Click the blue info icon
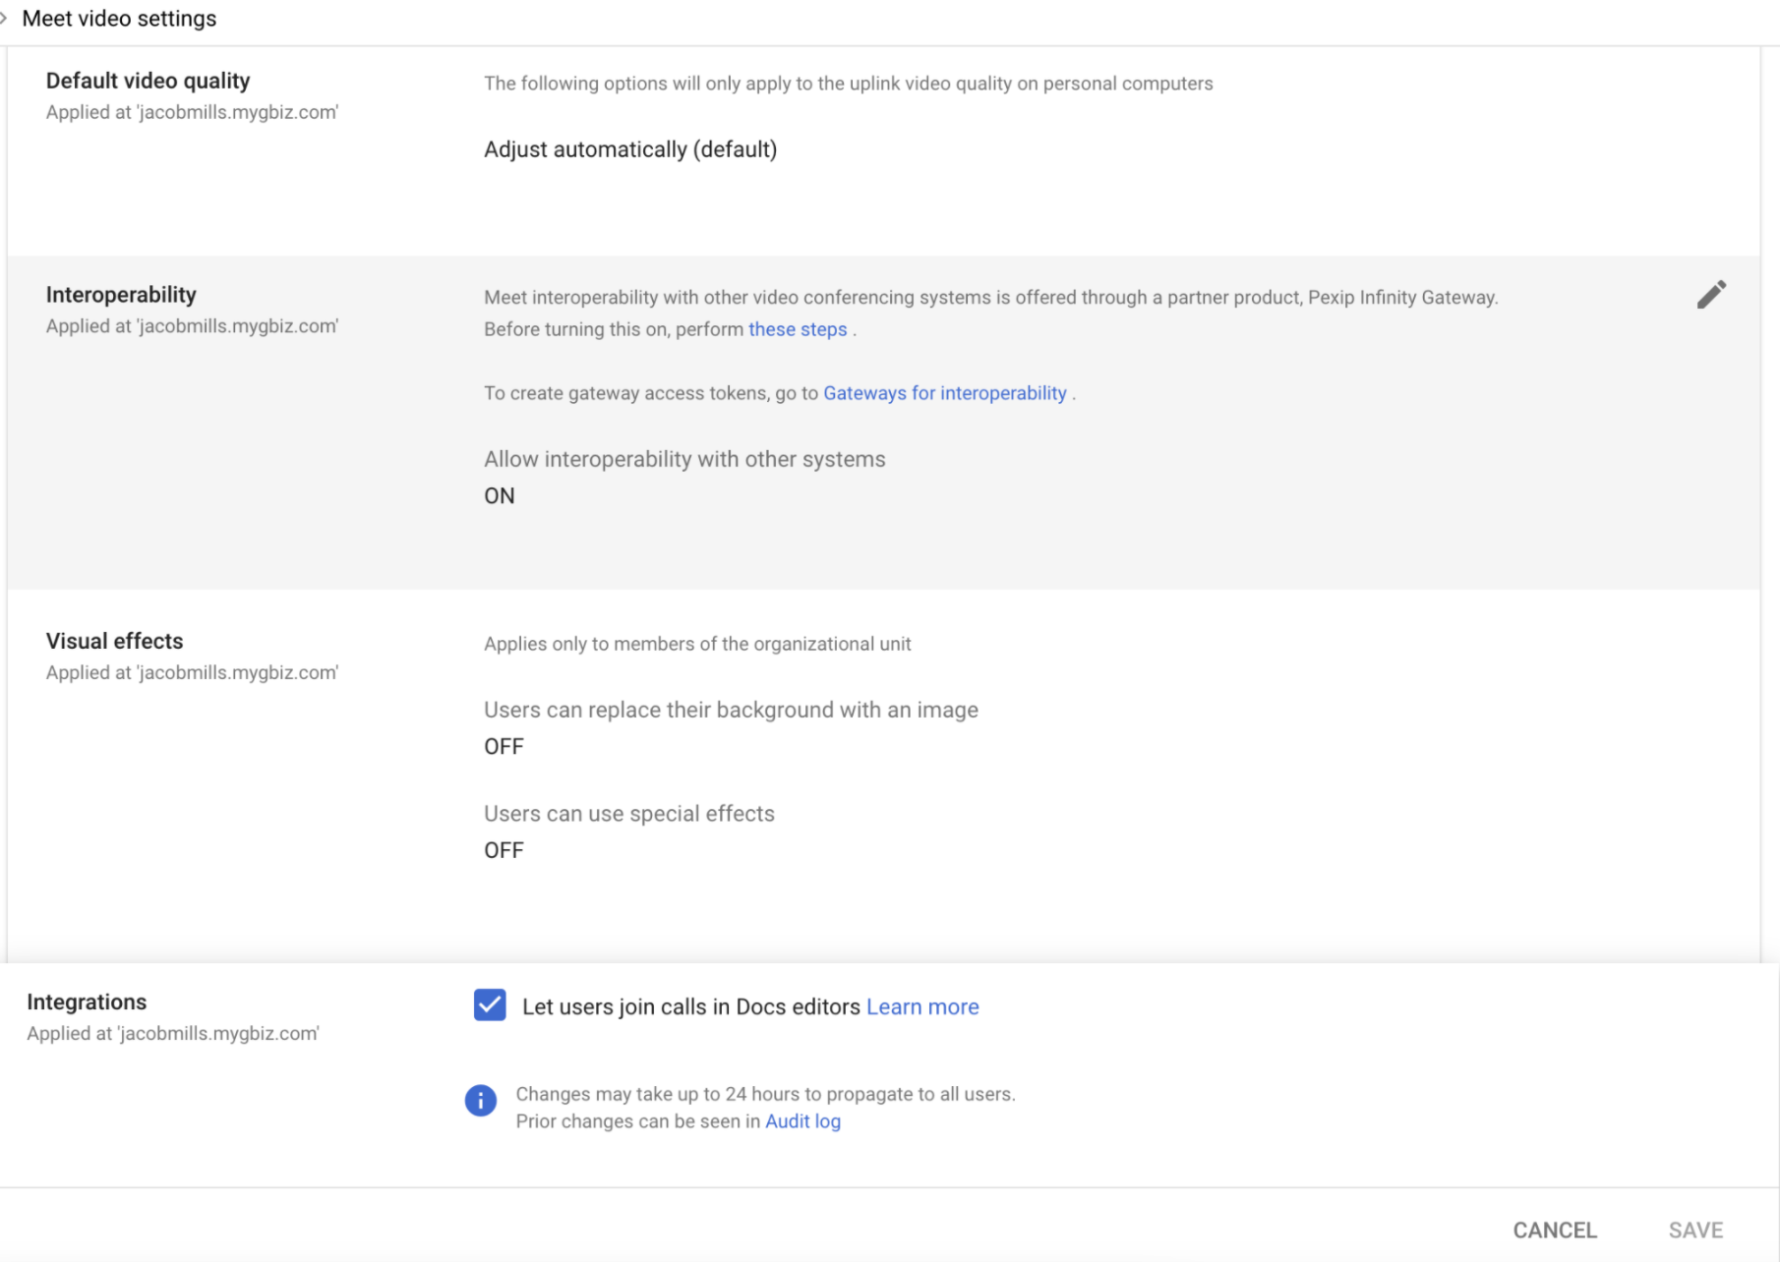 click(480, 1100)
